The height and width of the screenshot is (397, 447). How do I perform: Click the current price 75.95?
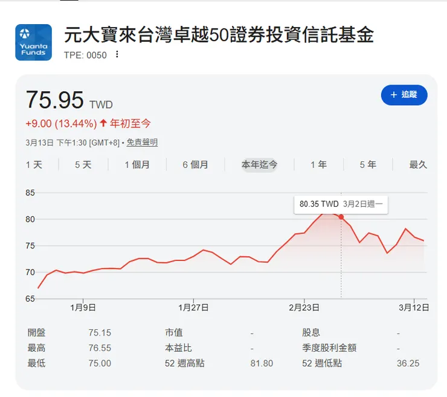click(x=54, y=100)
